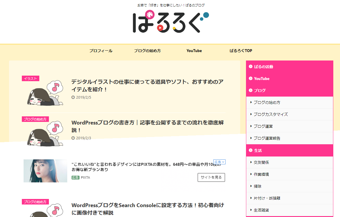Open ブログ運営報告 in the sidebar
This screenshot has width=340, height=217.
pos(289,138)
